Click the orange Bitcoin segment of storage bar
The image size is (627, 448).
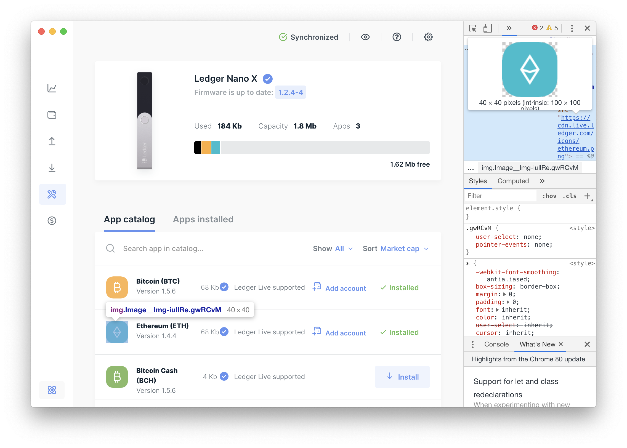pyautogui.click(x=206, y=148)
